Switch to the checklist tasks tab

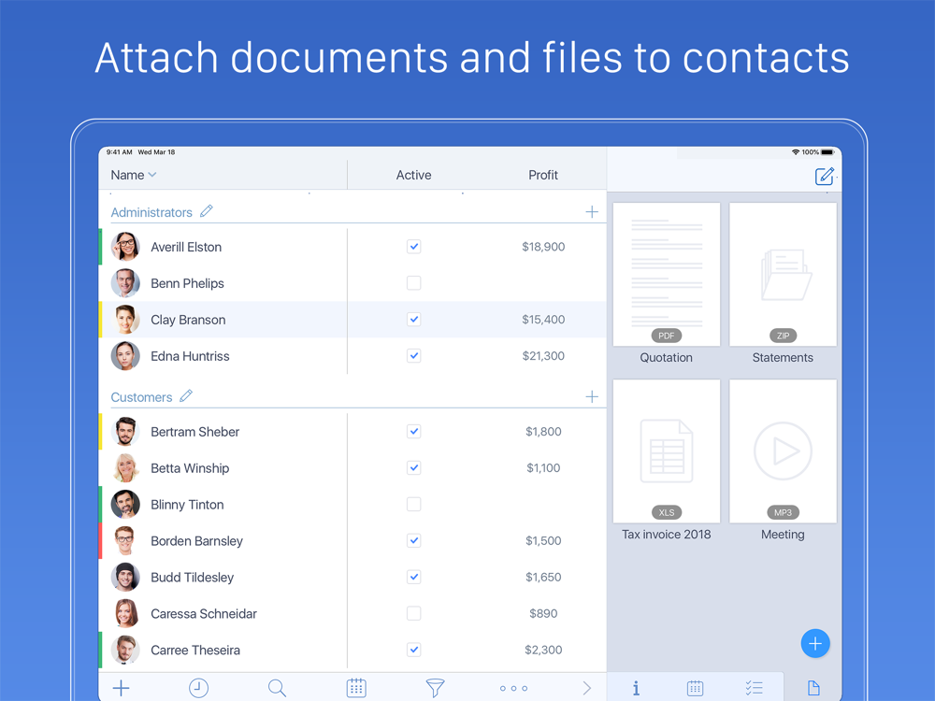(755, 688)
